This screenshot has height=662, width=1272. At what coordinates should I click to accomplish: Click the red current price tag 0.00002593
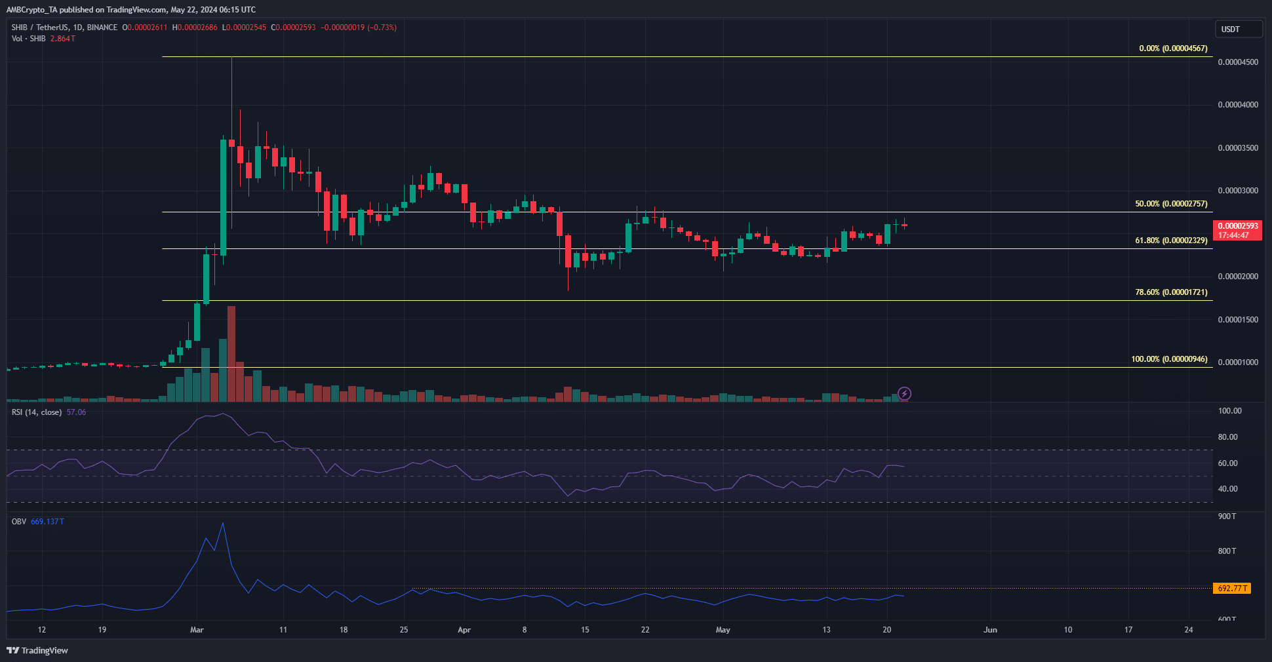pos(1238,230)
